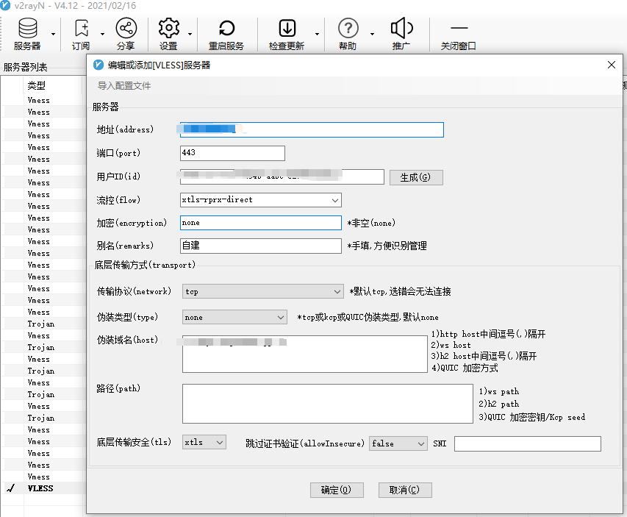
Task: Expand the 帮助 dropdown arrow
Action: [372, 35]
